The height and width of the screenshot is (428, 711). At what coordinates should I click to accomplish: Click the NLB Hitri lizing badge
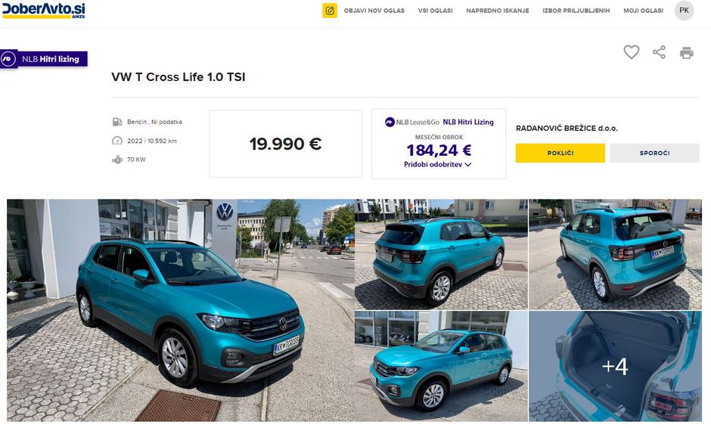tap(44, 59)
